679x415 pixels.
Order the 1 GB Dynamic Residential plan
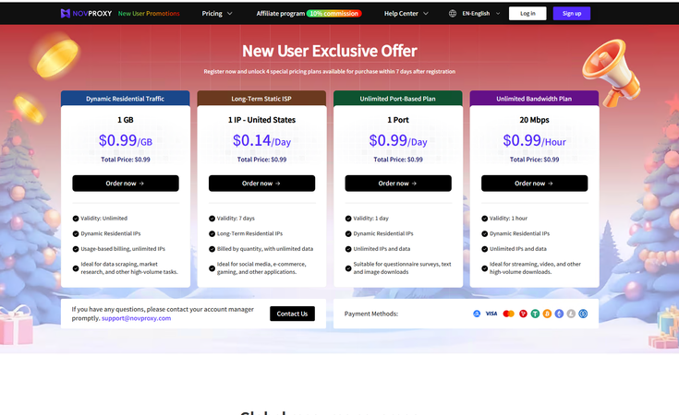(126, 184)
